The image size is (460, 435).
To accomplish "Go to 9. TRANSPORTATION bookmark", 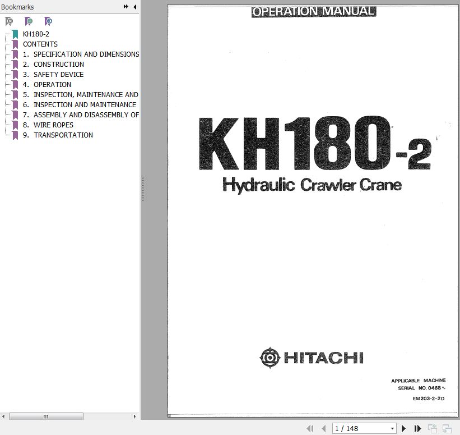I will click(58, 135).
